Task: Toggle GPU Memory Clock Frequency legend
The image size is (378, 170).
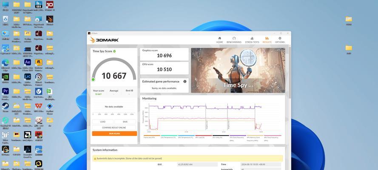Action: click(x=255, y=138)
